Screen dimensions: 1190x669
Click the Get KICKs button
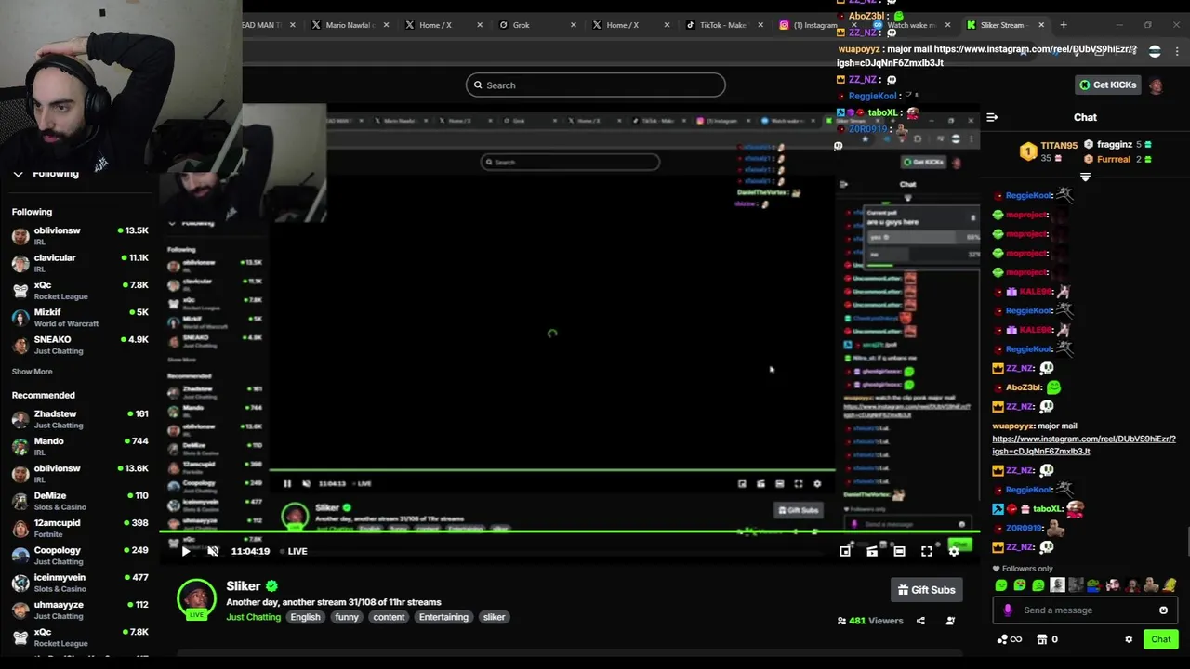tap(1107, 85)
